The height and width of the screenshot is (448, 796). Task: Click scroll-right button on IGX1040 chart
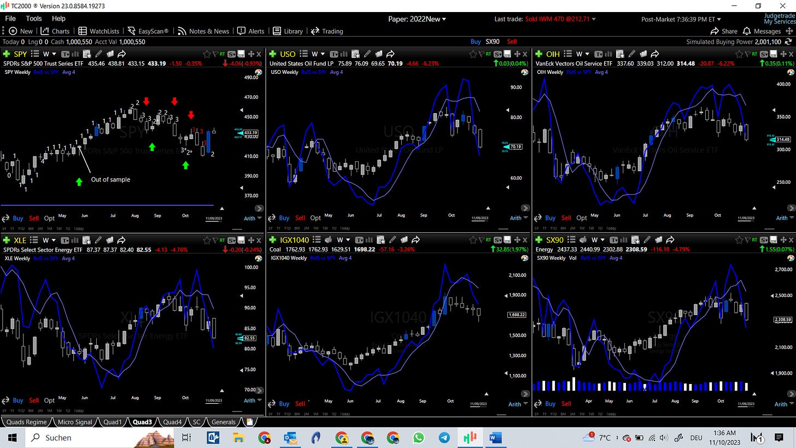[525, 394]
